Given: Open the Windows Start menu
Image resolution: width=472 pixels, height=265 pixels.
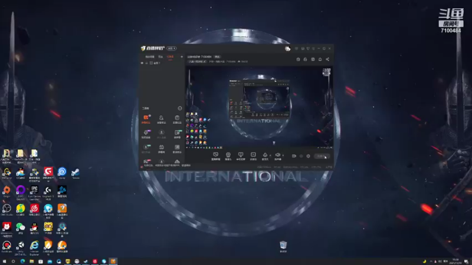Looking at the screenshot, I should point(4,261).
